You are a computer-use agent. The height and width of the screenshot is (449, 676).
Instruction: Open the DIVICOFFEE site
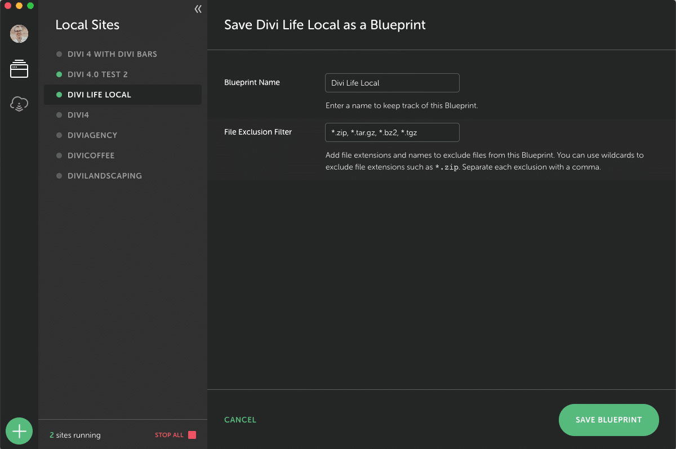(x=91, y=155)
